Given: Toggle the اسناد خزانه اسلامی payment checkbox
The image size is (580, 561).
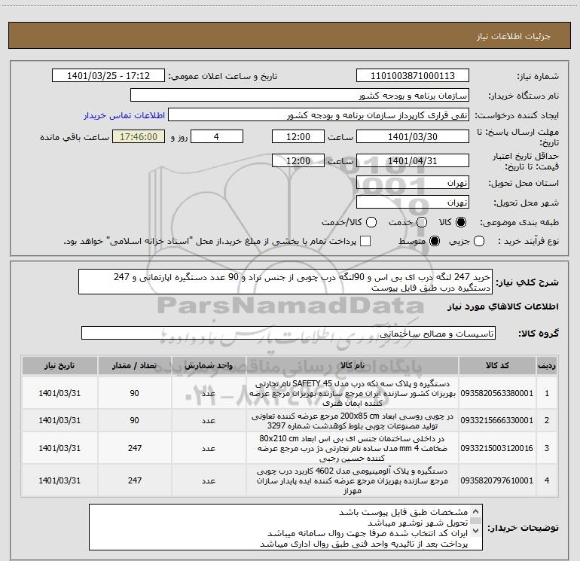Looking at the screenshot, I should point(365,241).
